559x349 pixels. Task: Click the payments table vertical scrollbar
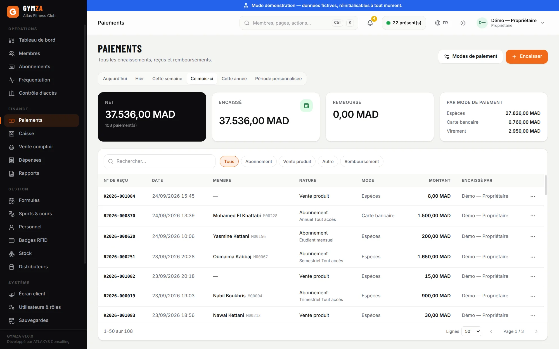coord(545,185)
